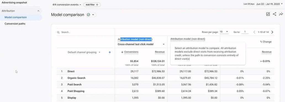
Task: Click the total revenue change >-0.01%
Action: [265, 61]
